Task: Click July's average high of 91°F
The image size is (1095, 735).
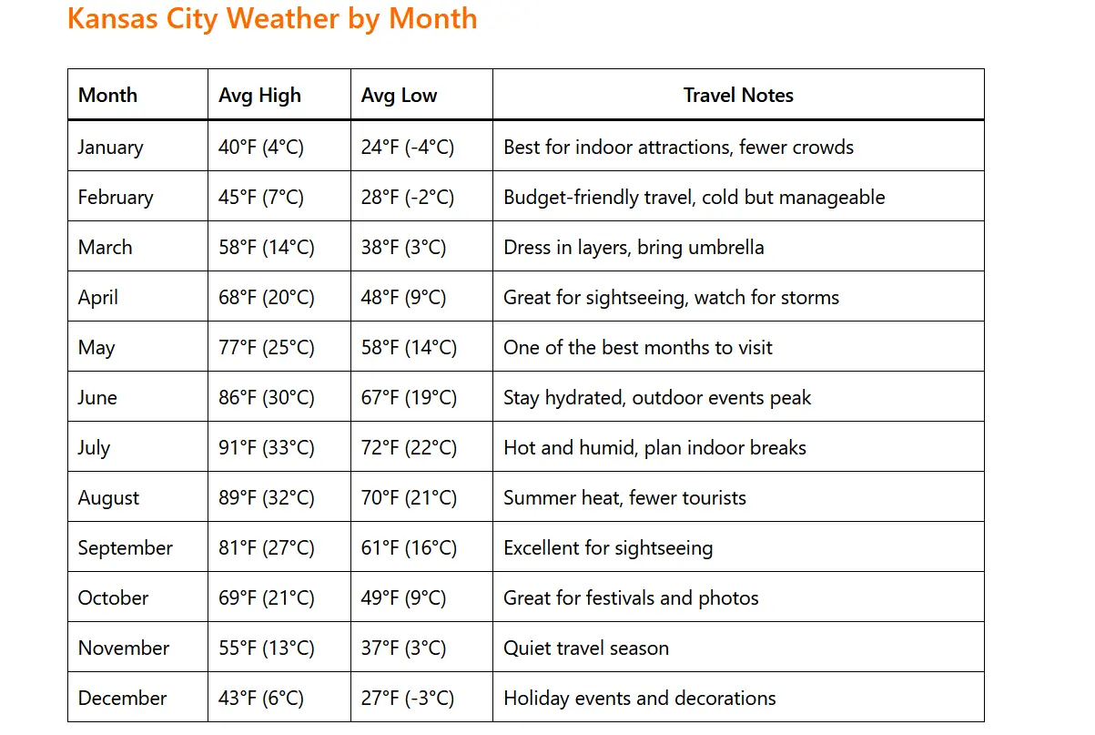Action: pos(266,448)
